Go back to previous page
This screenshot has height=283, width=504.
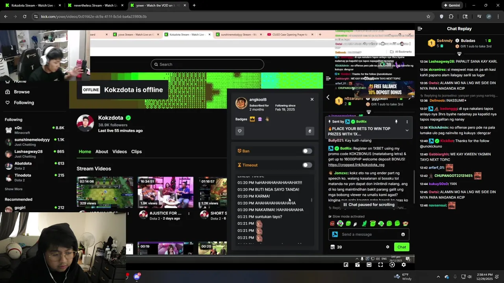click(6, 17)
